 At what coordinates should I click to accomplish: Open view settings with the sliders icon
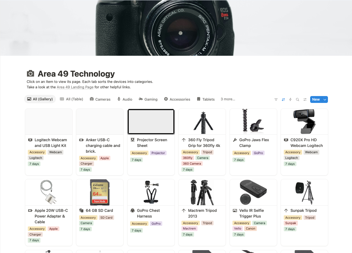point(305,99)
